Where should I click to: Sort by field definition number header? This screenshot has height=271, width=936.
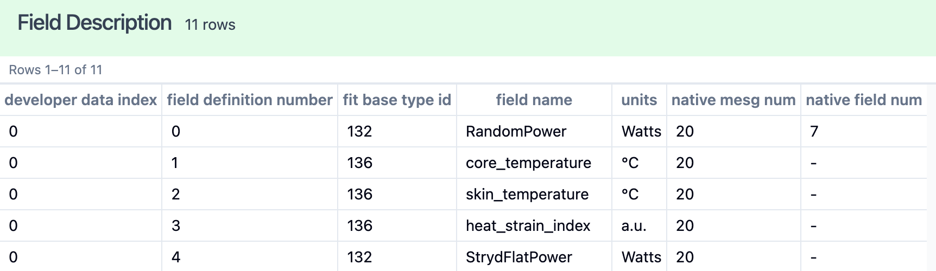(x=250, y=100)
